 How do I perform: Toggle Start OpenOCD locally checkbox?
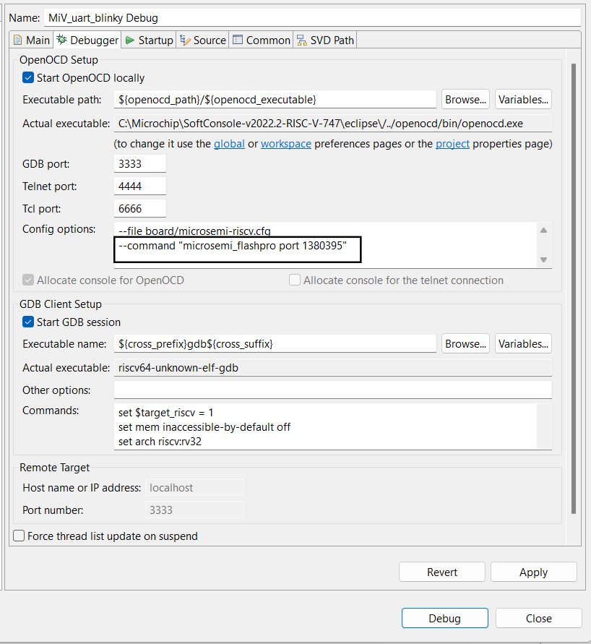click(x=28, y=77)
